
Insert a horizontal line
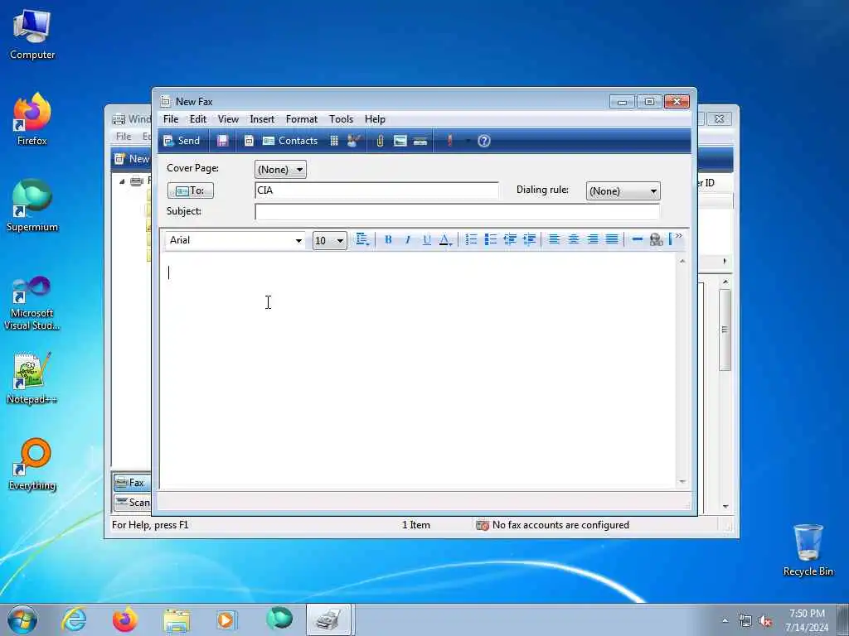pyautogui.click(x=638, y=239)
